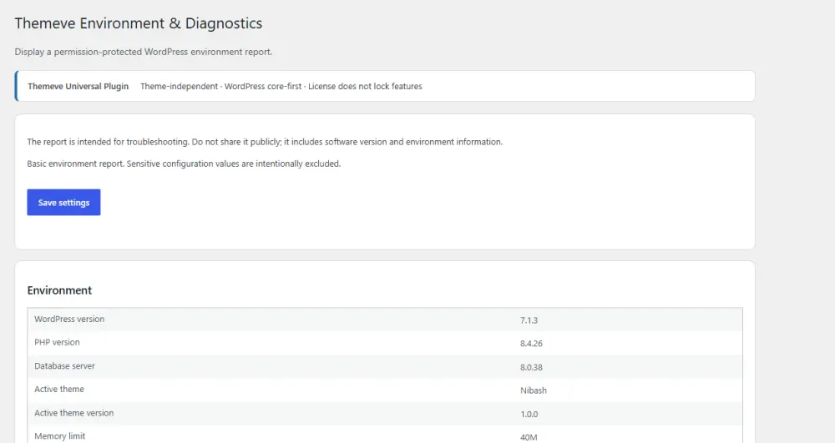Select the PHP version value 8.4.26

531,344
